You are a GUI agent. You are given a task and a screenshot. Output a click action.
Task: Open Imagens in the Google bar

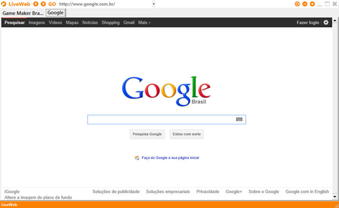point(37,22)
